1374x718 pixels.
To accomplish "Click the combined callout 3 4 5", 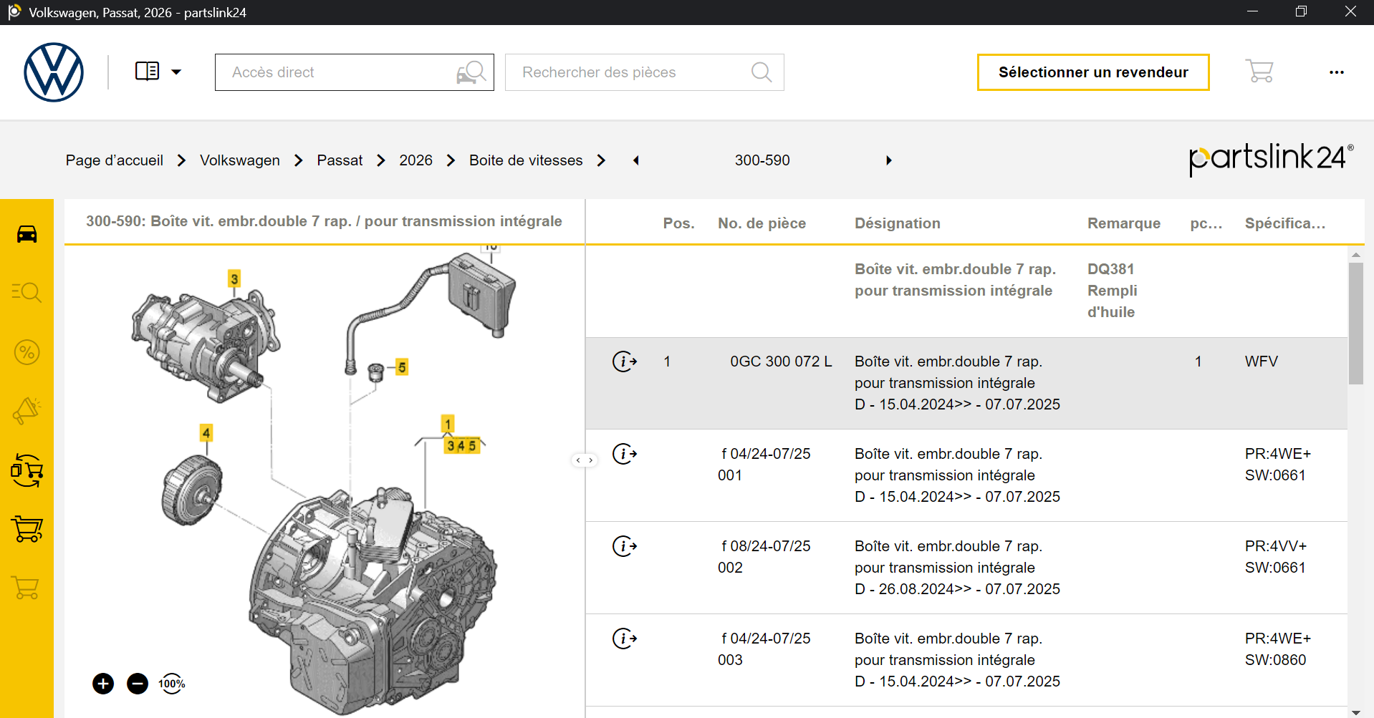I will pos(462,446).
